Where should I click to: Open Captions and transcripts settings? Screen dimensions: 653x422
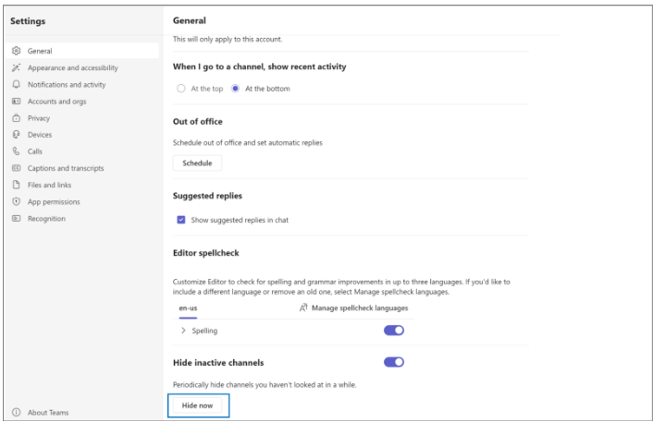tap(65, 168)
